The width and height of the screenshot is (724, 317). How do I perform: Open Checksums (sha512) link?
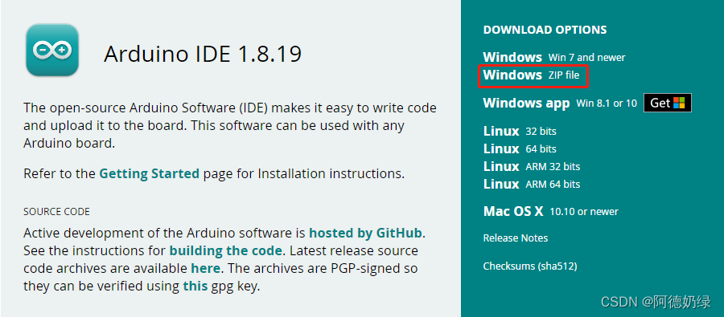(530, 266)
